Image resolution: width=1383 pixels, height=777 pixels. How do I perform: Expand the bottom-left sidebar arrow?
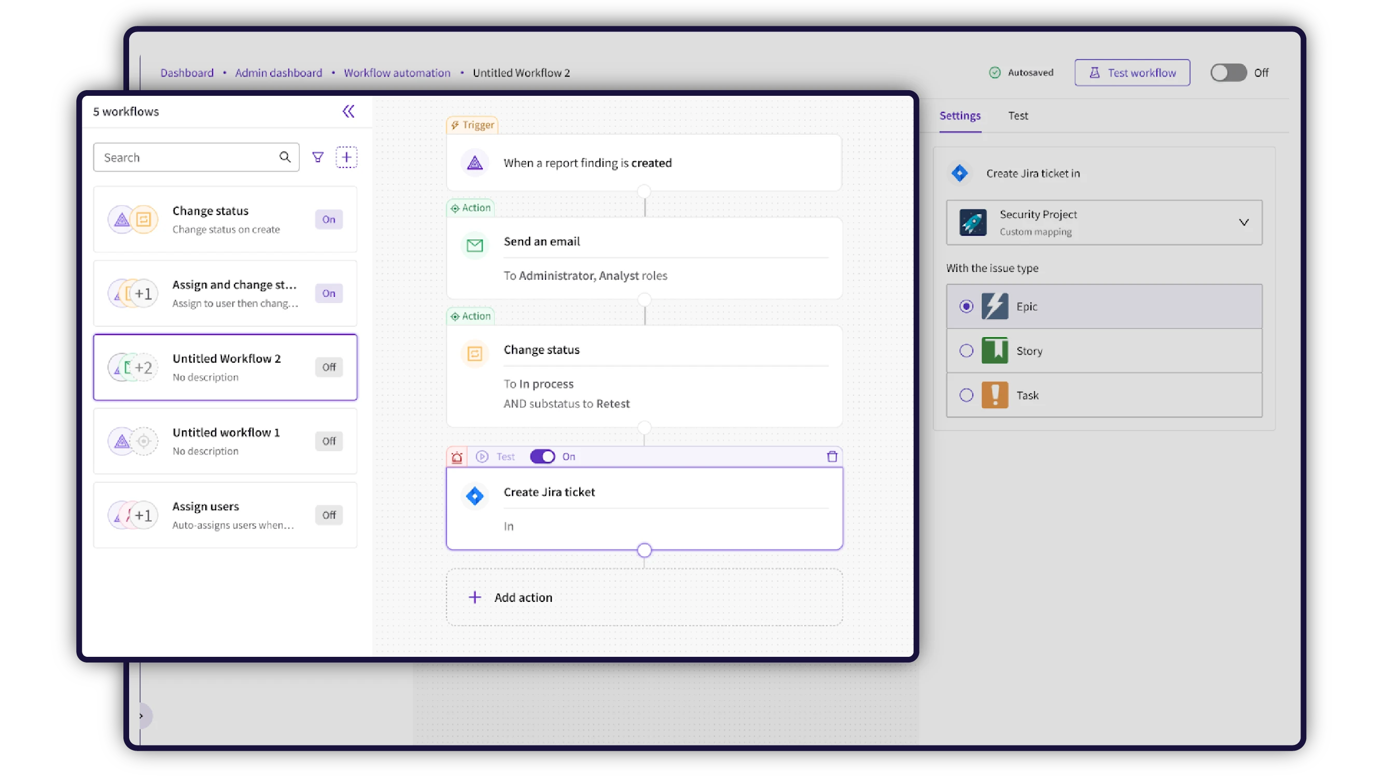tap(141, 716)
